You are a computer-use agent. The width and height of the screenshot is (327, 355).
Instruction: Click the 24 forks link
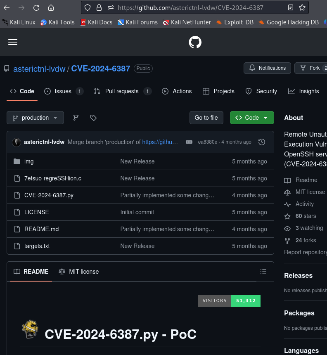coord(306,240)
